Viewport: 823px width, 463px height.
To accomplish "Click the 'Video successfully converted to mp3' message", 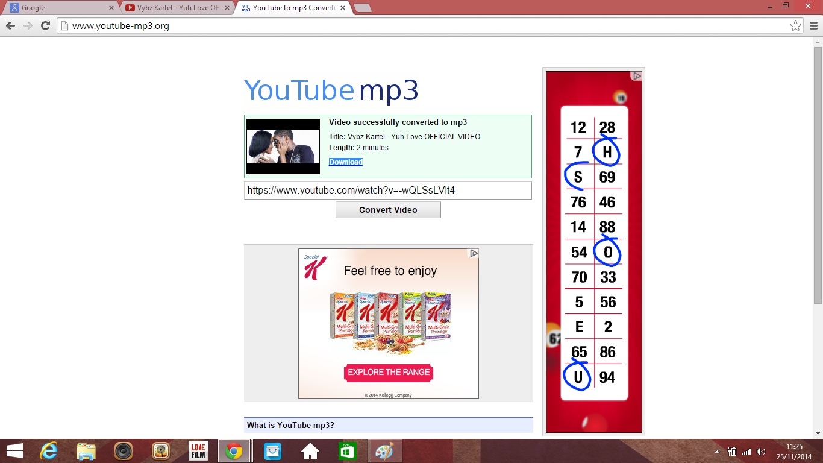I will 398,122.
